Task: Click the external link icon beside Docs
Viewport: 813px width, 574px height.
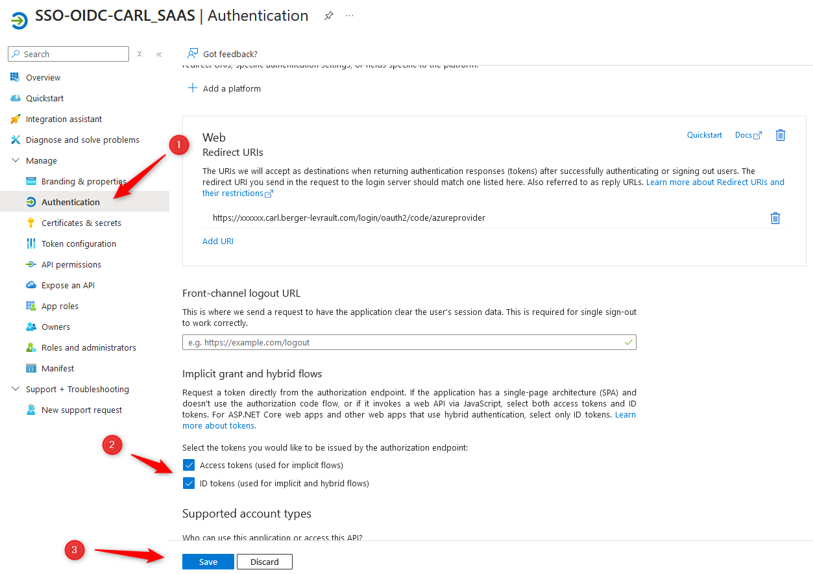Action: (757, 135)
